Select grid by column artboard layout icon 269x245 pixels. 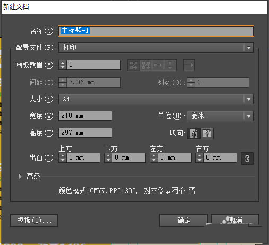pyautogui.click(x=146, y=65)
